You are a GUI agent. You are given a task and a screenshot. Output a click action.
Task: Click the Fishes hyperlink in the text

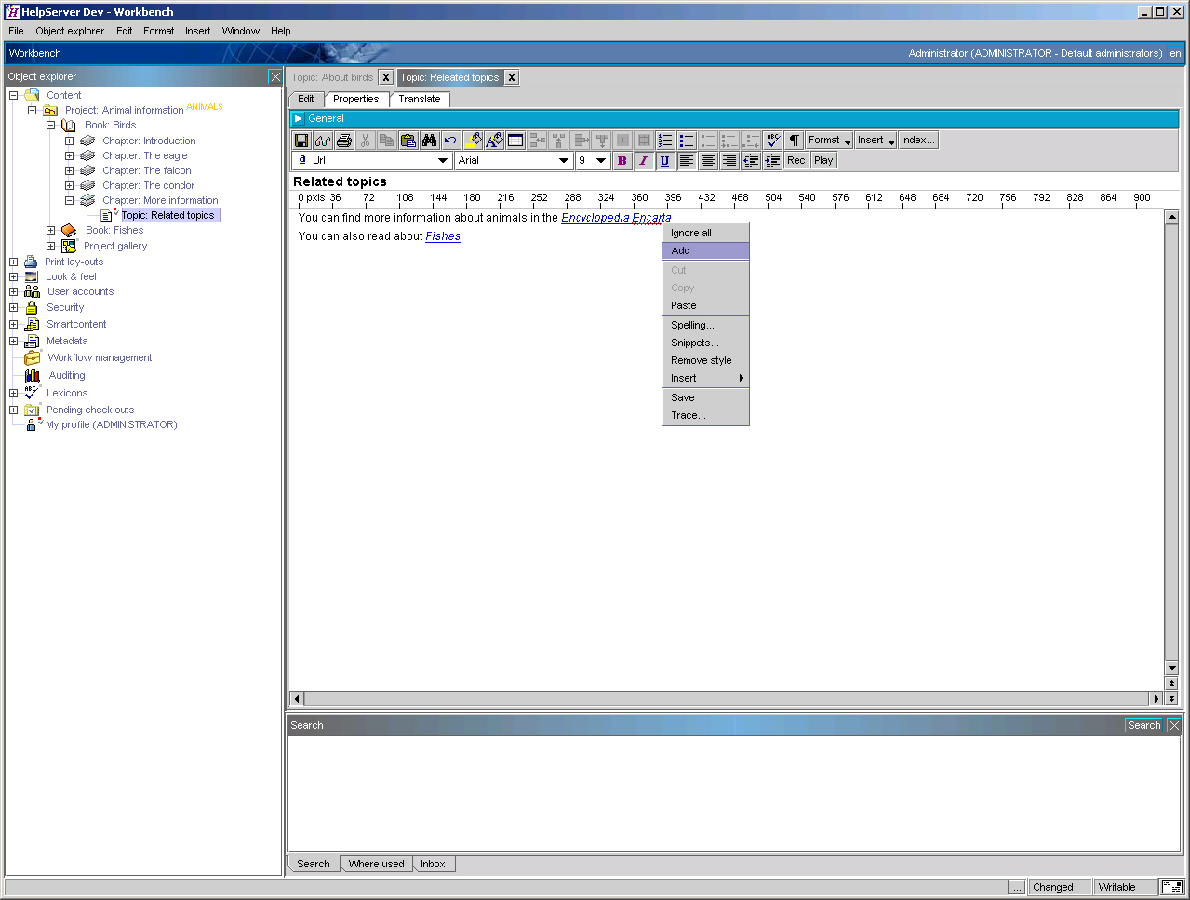tap(443, 236)
